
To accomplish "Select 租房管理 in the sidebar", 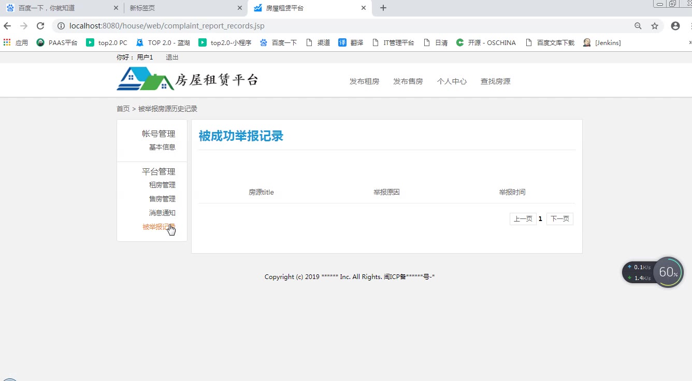I will (162, 185).
